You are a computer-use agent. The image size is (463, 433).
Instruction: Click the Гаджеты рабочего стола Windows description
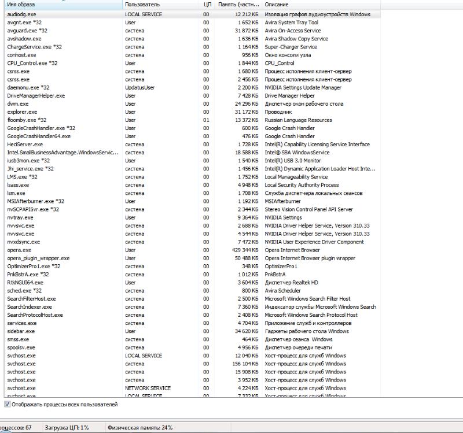[x=307, y=331]
